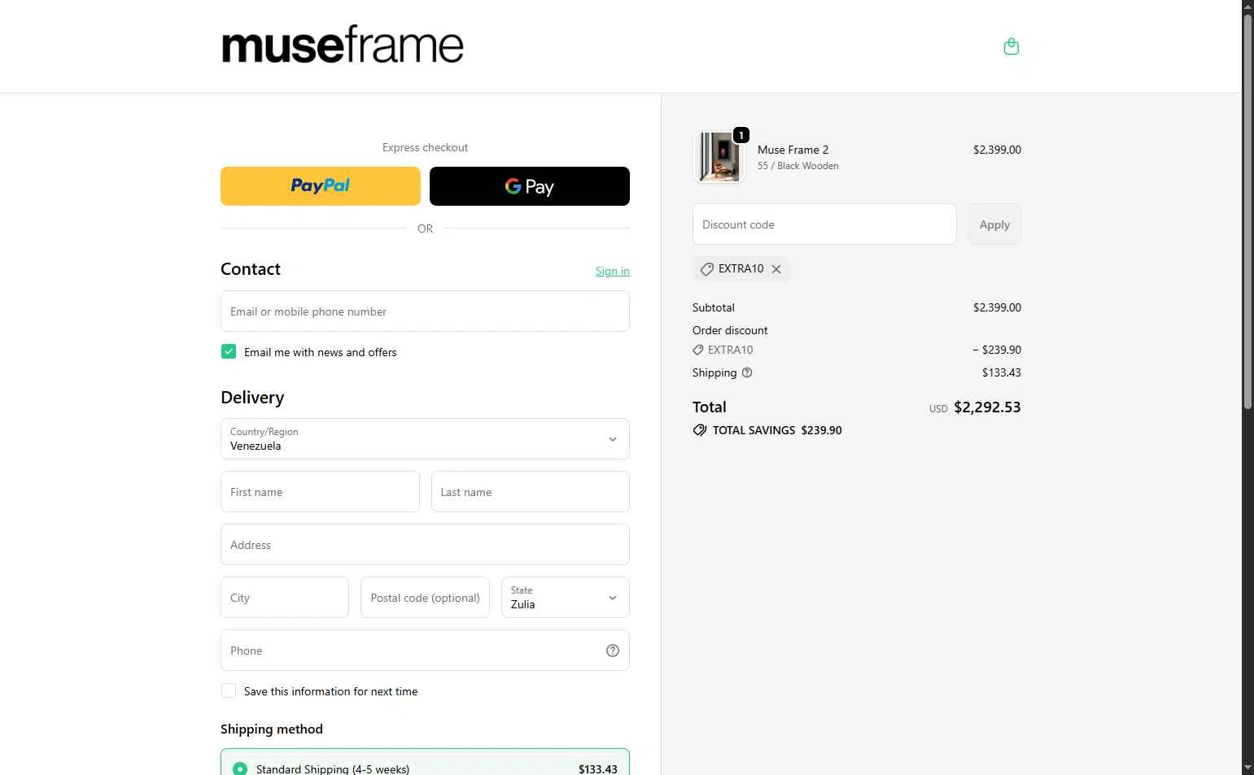
Task: Focus the Postal code (optional) field
Action: 425,598
